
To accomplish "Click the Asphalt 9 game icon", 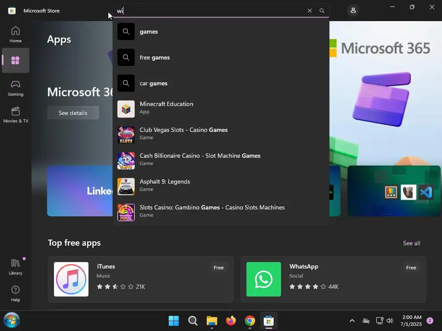I will click(126, 187).
